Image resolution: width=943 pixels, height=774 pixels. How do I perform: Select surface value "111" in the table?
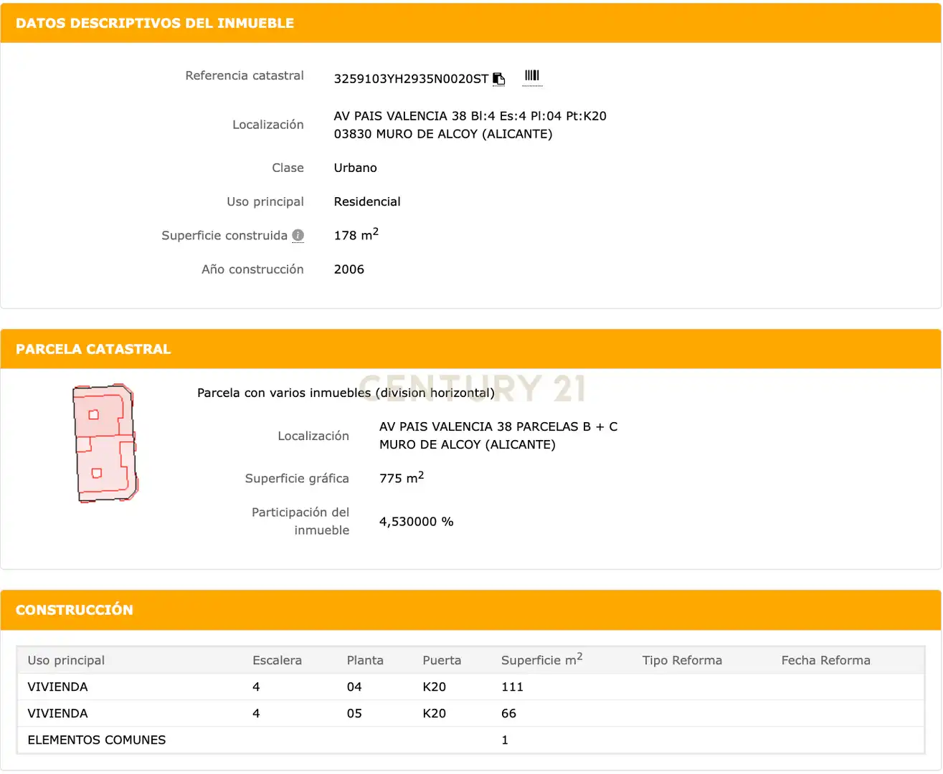(x=512, y=687)
